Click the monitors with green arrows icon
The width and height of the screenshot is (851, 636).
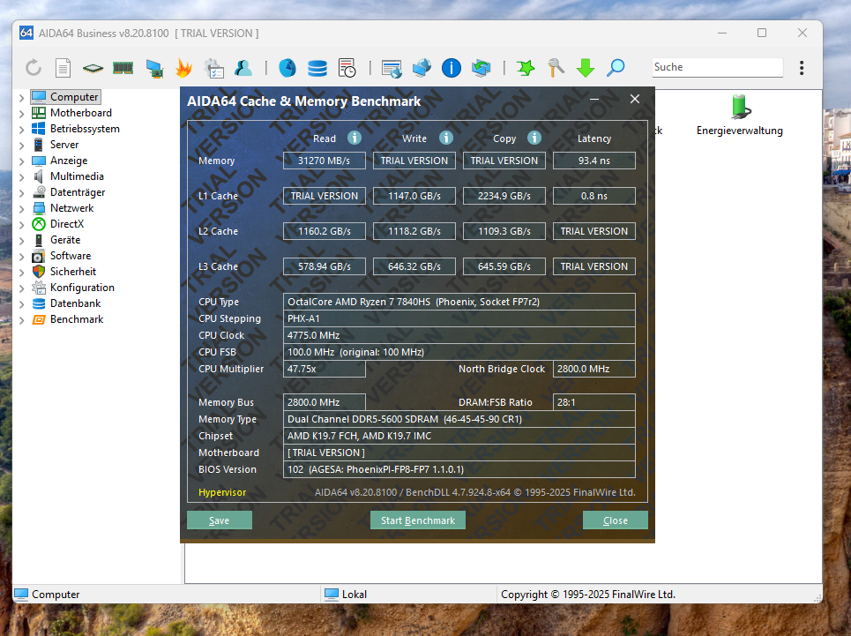pos(481,68)
